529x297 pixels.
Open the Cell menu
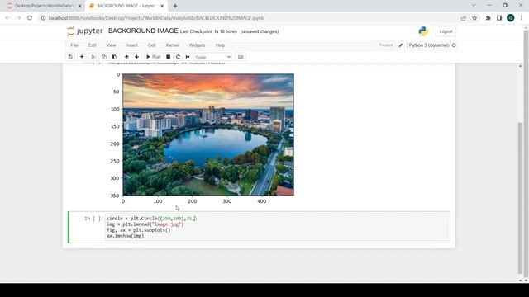point(151,45)
